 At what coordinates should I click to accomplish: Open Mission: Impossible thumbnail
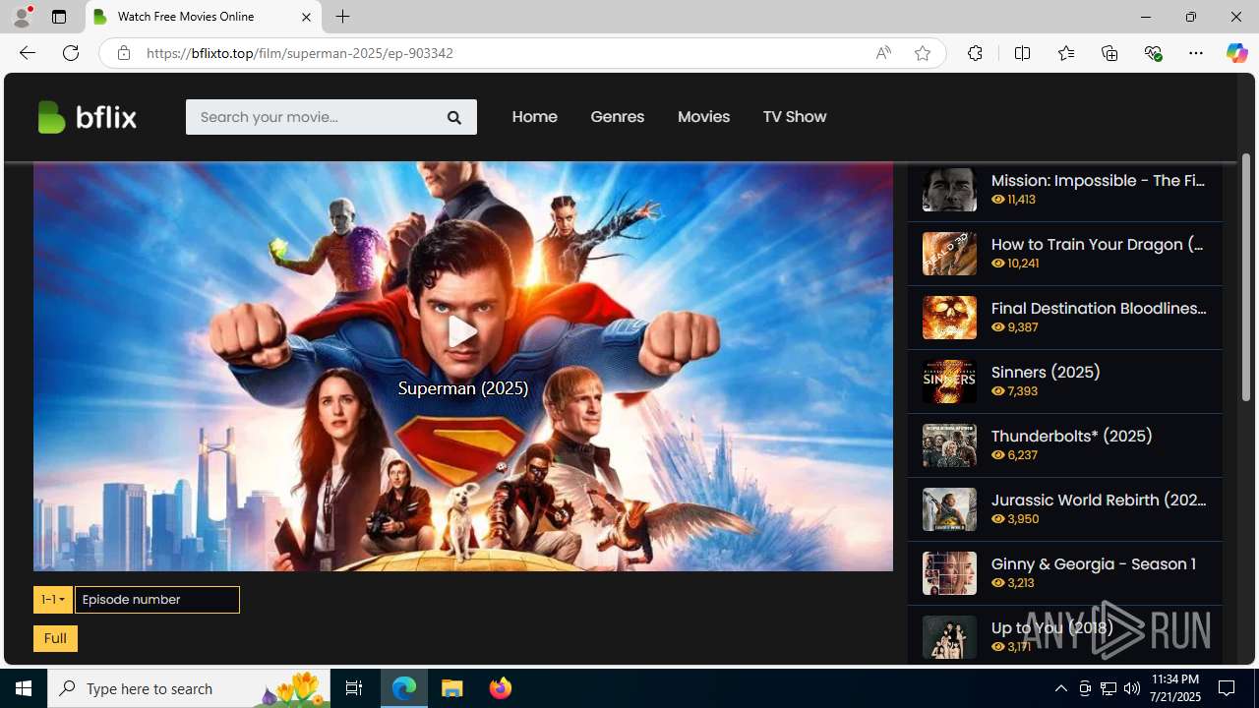(x=949, y=189)
